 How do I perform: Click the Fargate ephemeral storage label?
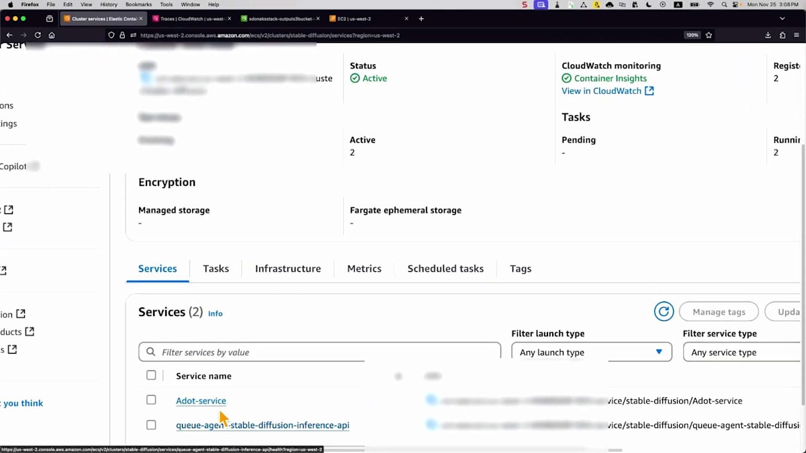(x=406, y=210)
